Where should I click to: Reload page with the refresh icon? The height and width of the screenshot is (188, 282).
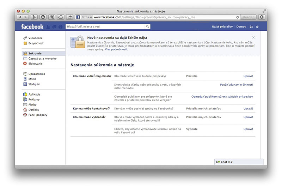(237, 17)
